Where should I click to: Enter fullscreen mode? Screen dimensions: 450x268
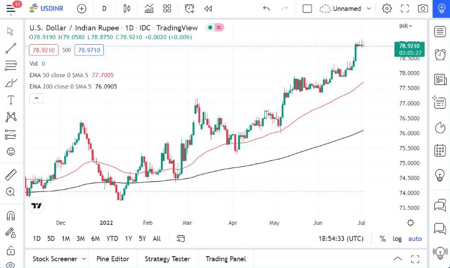pos(405,9)
